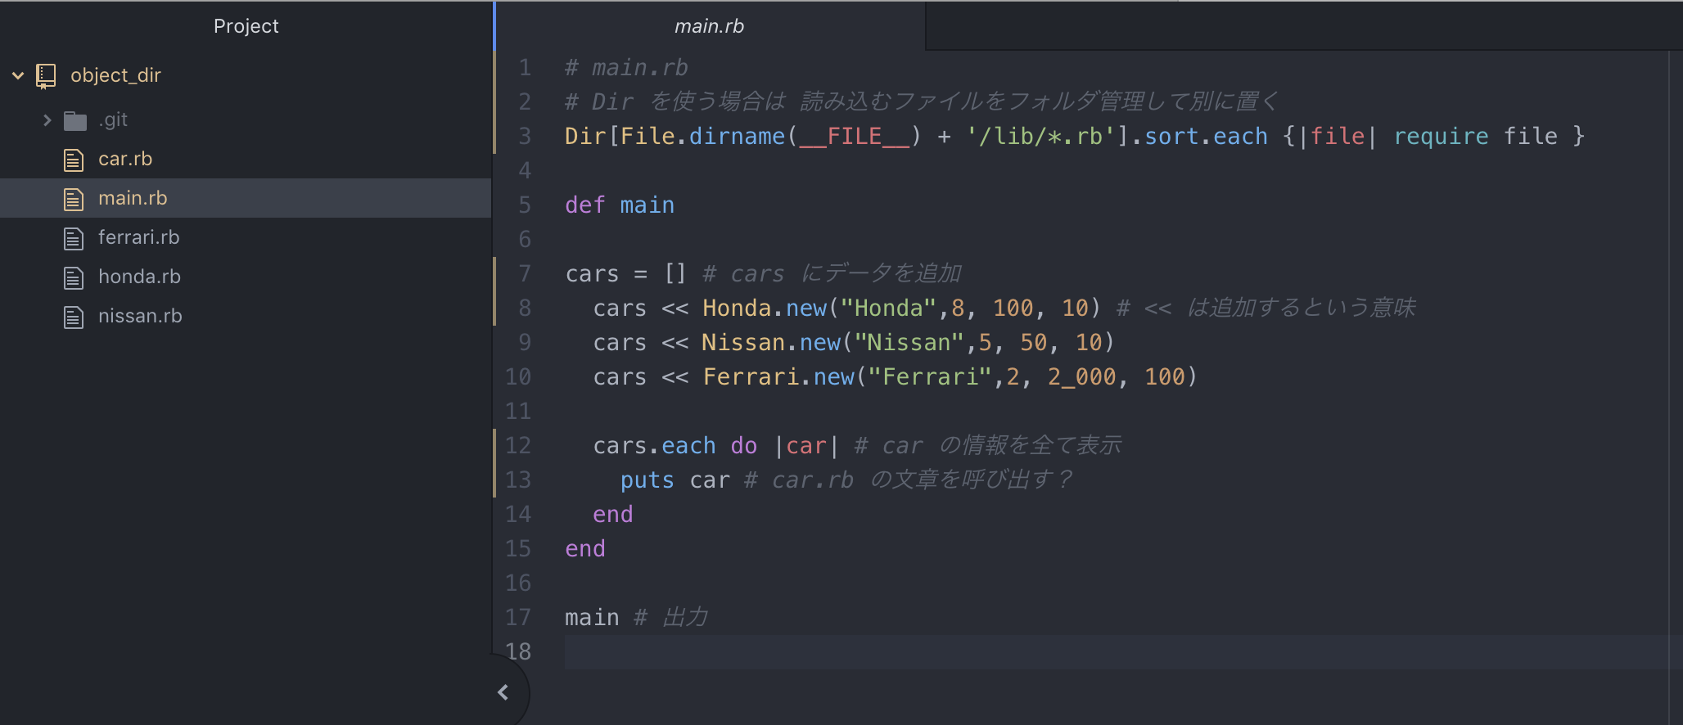Click line number 18 in the gutter

pos(518,651)
